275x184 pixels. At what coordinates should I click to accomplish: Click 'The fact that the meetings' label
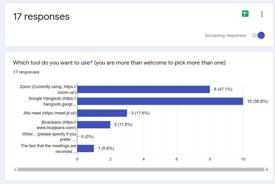click(48, 149)
